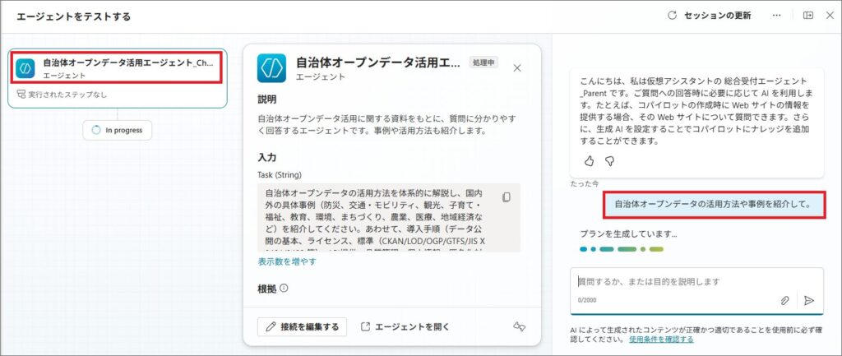Viewport: 842px width, 356px height.
Task: Expand task text via 表示数を増やす
Action: [x=287, y=261]
